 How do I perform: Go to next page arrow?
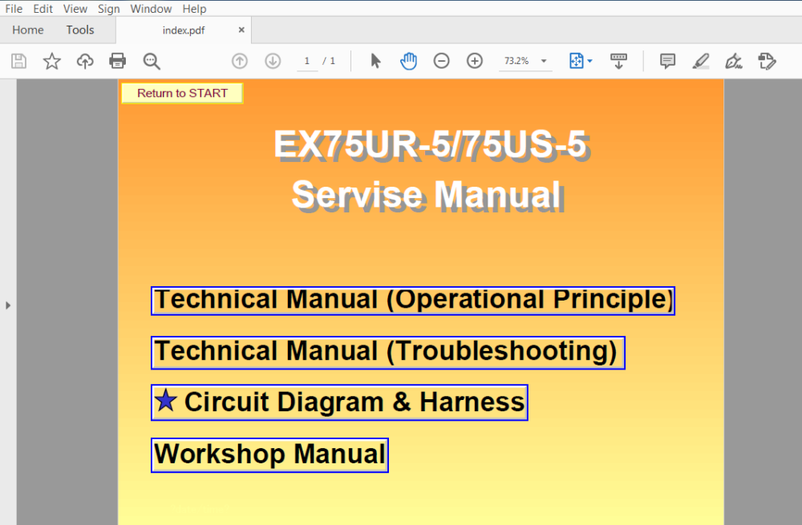coord(273,62)
